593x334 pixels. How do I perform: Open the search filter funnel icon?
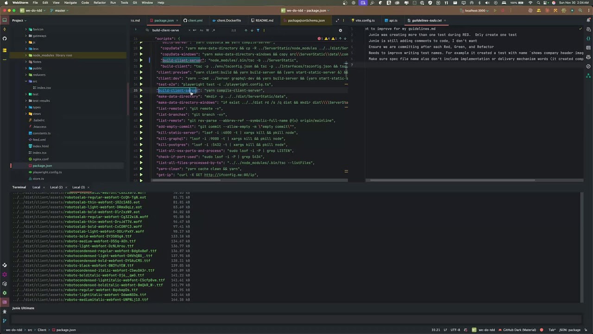(x=258, y=30)
